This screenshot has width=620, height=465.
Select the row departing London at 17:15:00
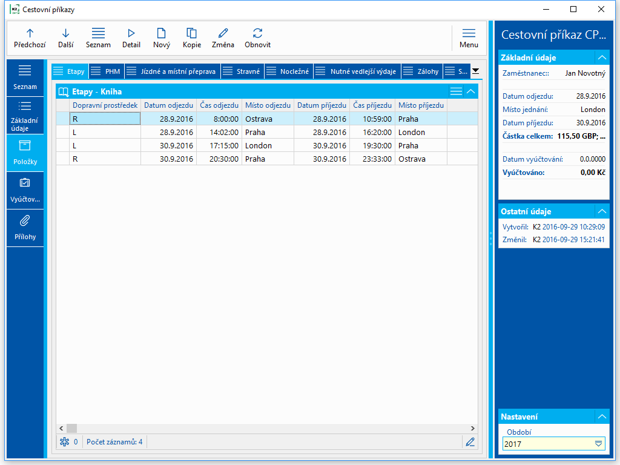(267, 145)
